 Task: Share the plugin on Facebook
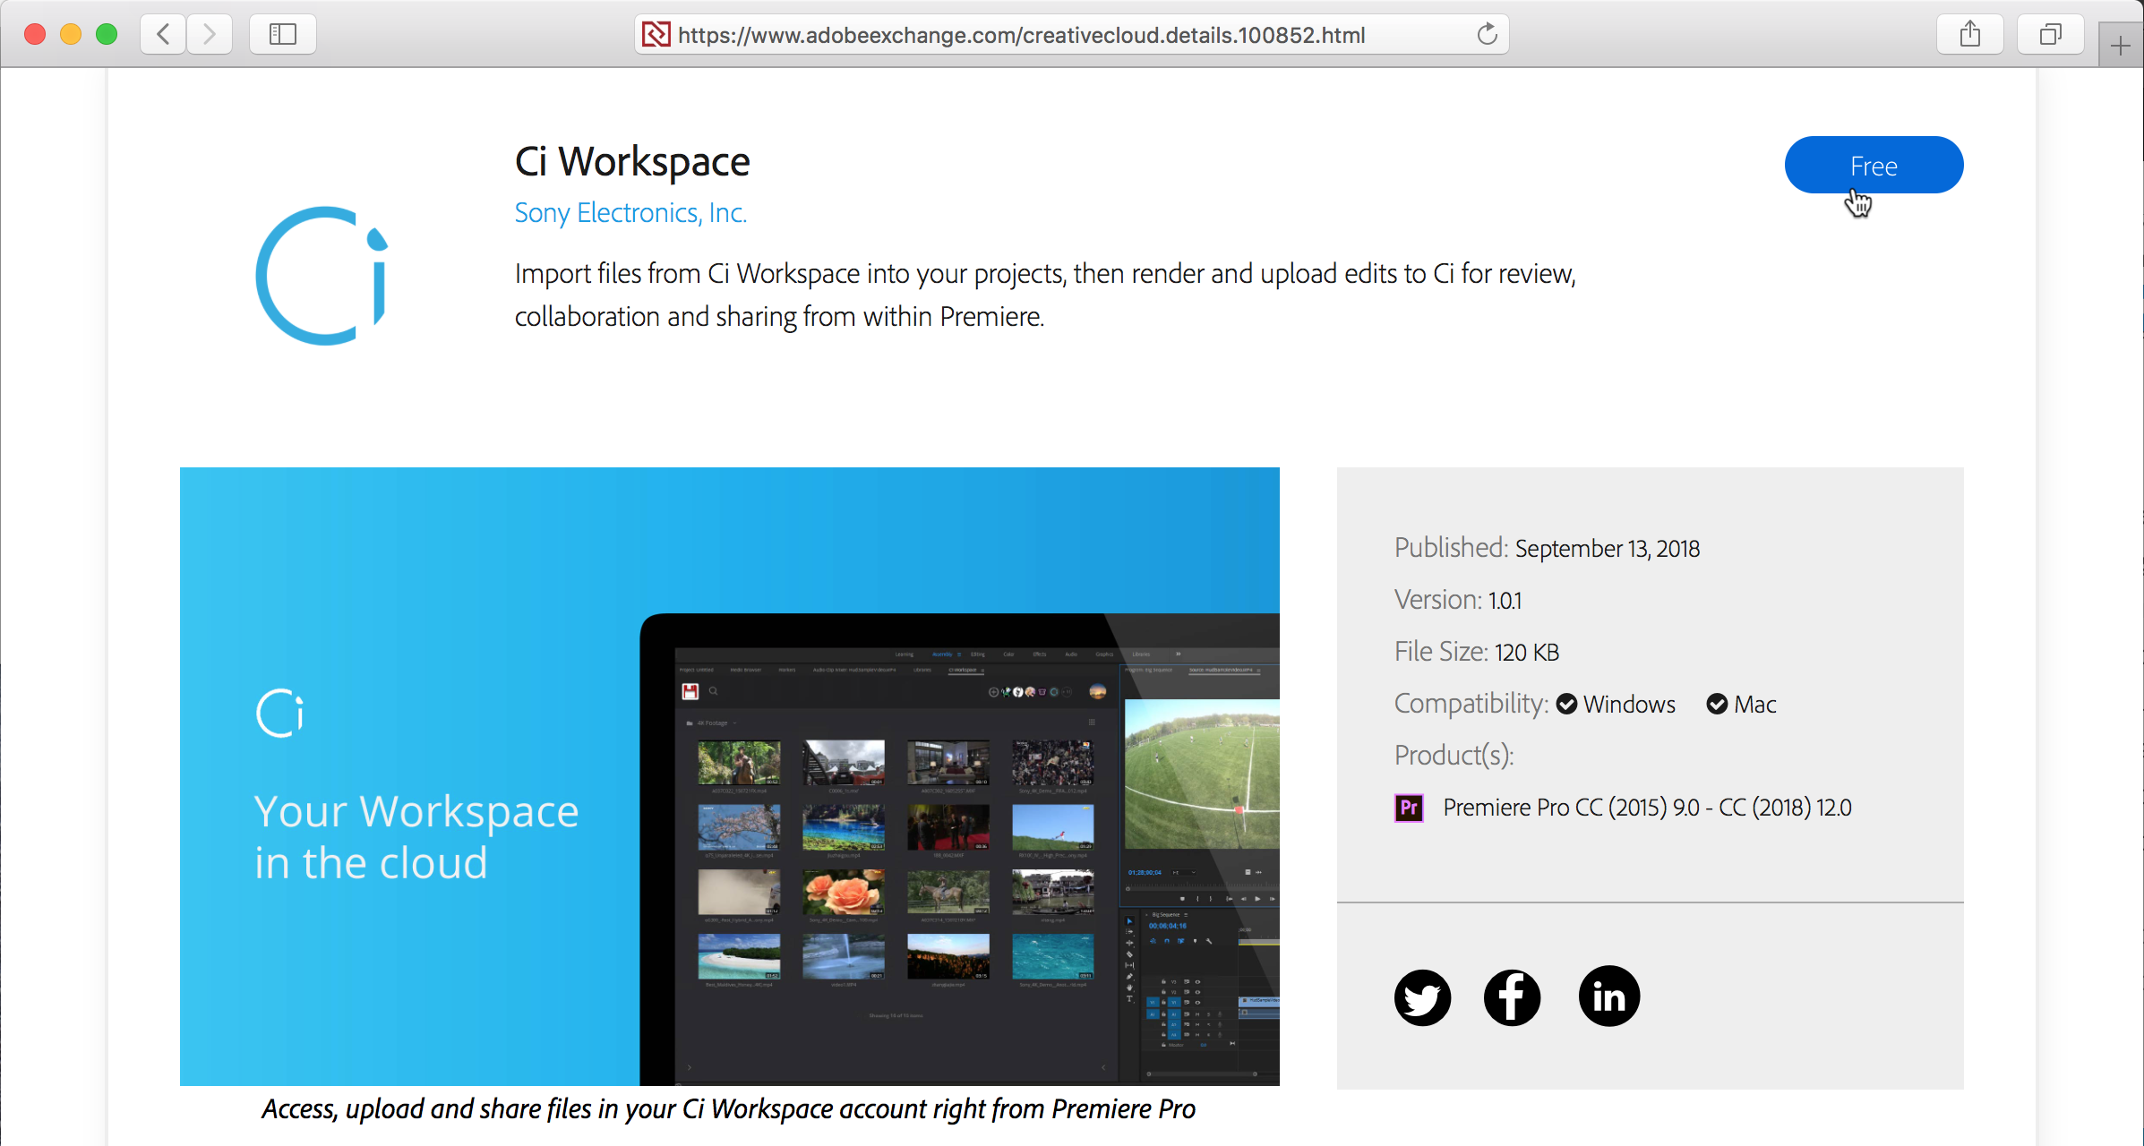tap(1513, 997)
